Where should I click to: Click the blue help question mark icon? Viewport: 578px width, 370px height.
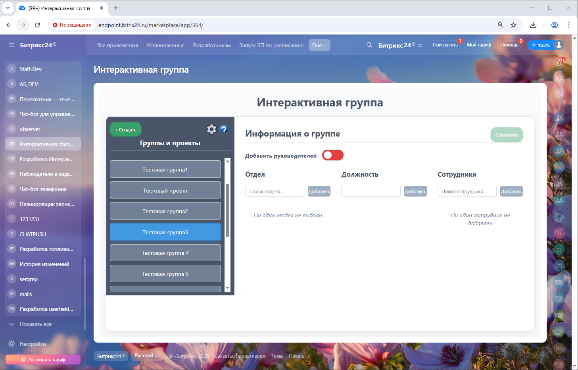point(224,129)
